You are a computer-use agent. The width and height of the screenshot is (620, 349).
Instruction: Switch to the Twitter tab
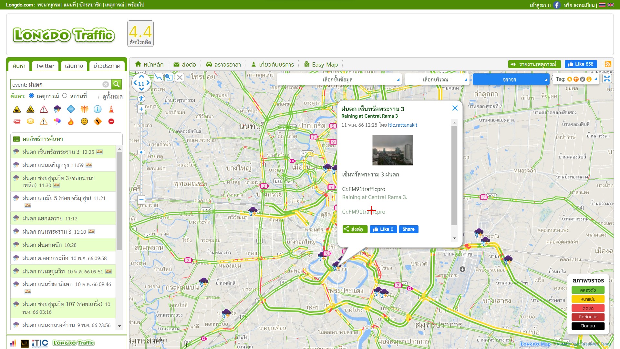45,66
